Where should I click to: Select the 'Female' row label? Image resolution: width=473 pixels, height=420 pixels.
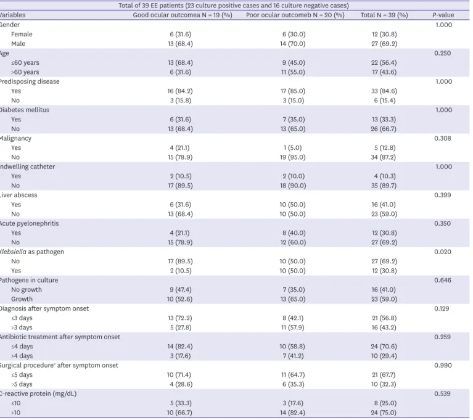22,34
